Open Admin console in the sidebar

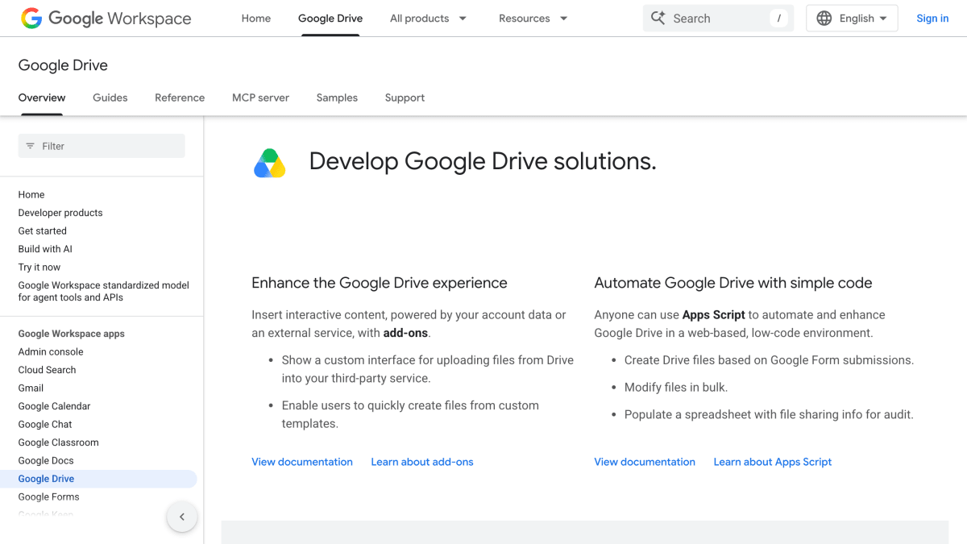[x=51, y=351]
